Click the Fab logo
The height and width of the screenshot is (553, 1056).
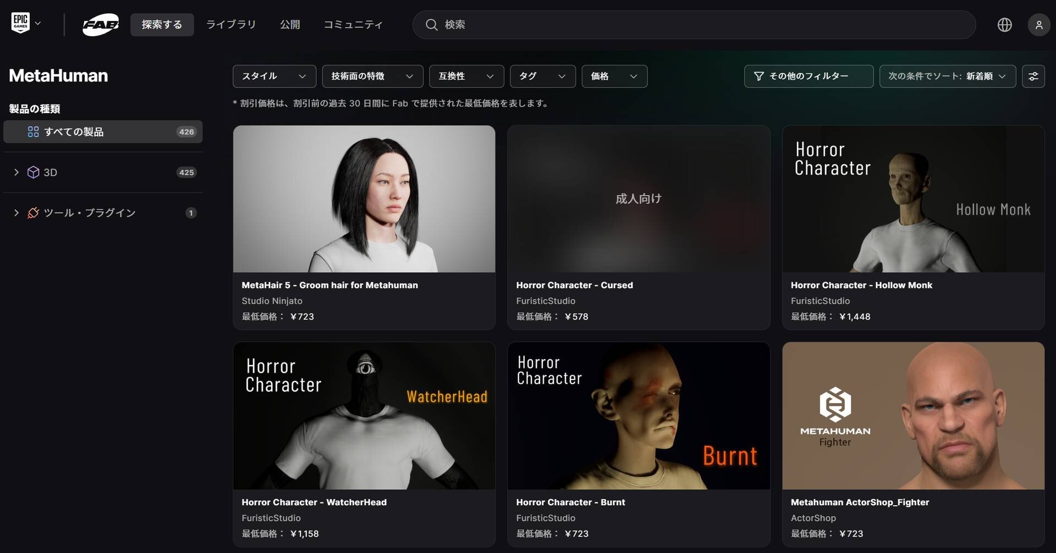(x=101, y=25)
